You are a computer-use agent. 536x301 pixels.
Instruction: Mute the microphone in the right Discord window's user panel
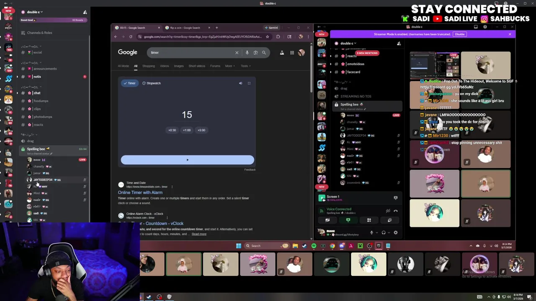(x=371, y=233)
